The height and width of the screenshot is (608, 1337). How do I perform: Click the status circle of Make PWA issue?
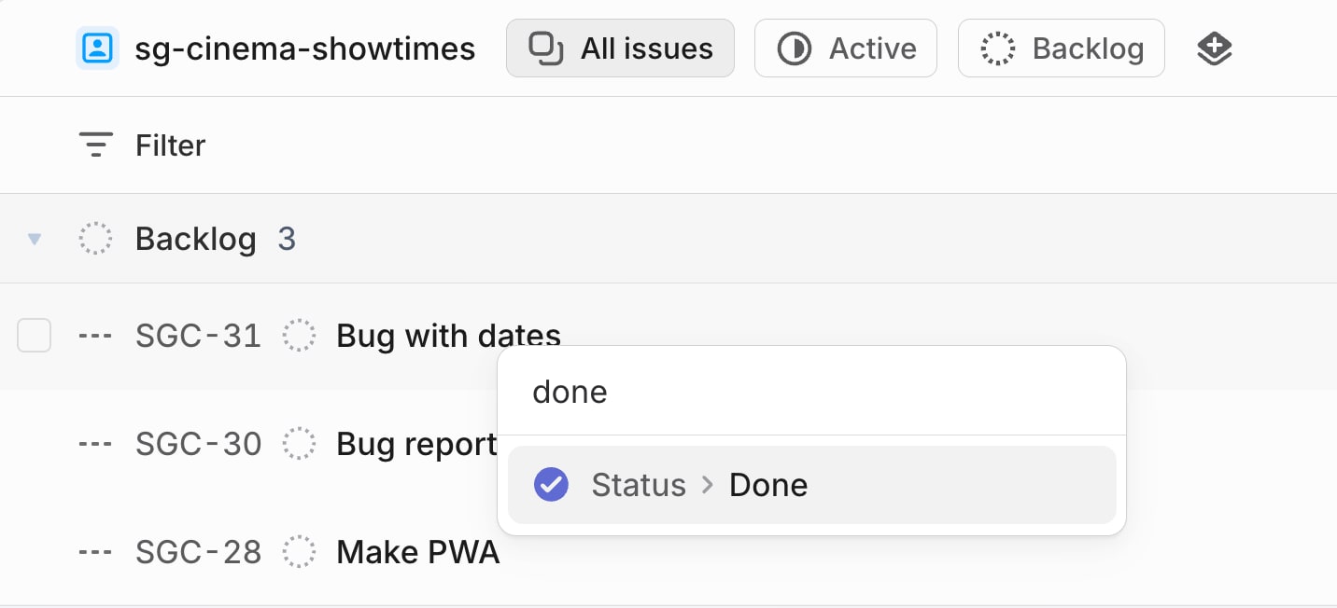click(x=299, y=552)
